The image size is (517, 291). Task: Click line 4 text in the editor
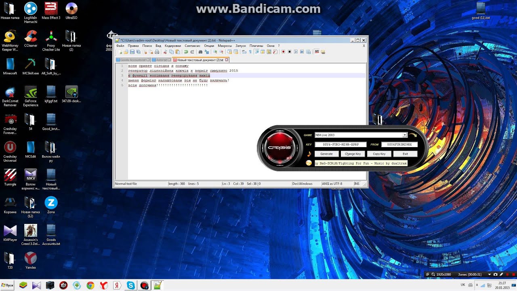pyautogui.click(x=179, y=80)
